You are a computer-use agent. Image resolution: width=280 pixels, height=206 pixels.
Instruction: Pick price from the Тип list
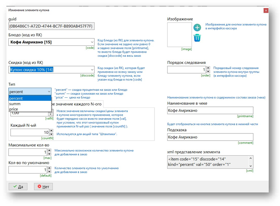(x=29, y=109)
